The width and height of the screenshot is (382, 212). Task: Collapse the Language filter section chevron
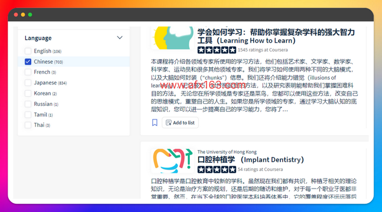coord(120,37)
